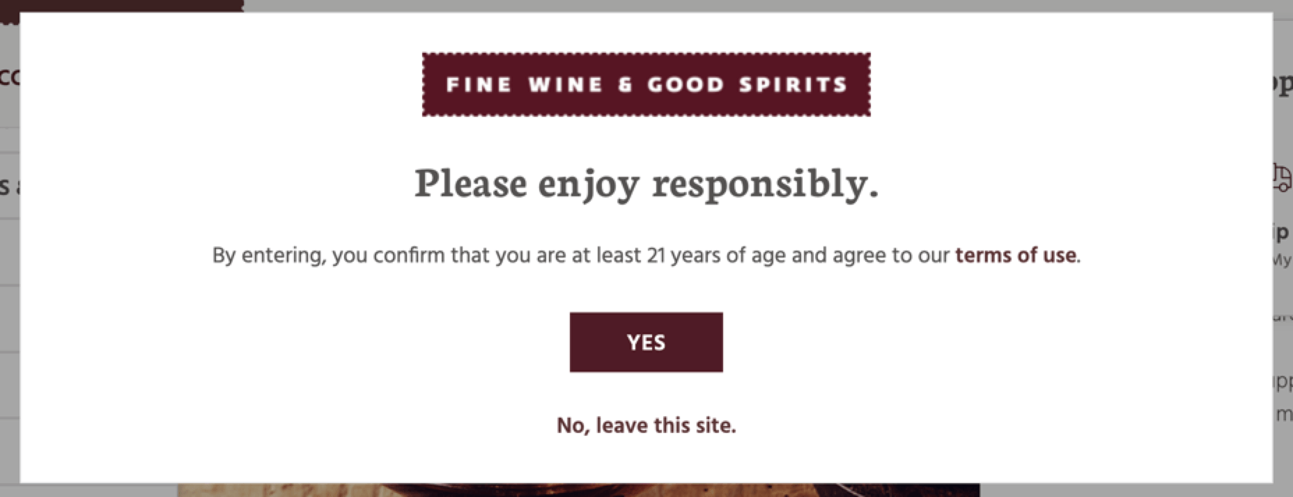Open the terms of use page
Screen dimensions: 1293x497
tap(1015, 255)
